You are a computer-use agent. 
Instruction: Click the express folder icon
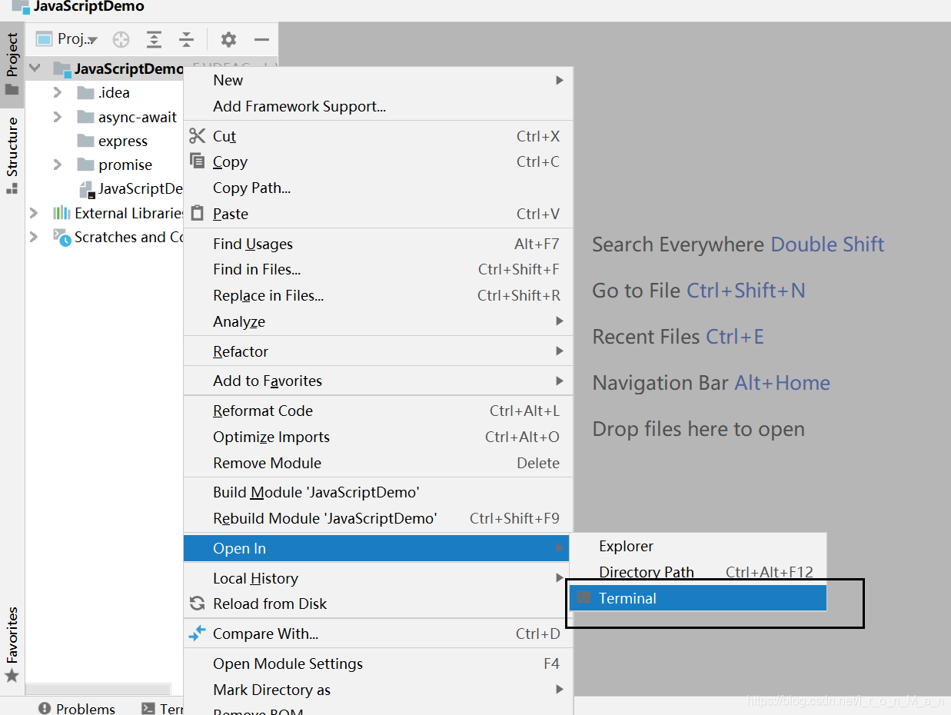86,141
